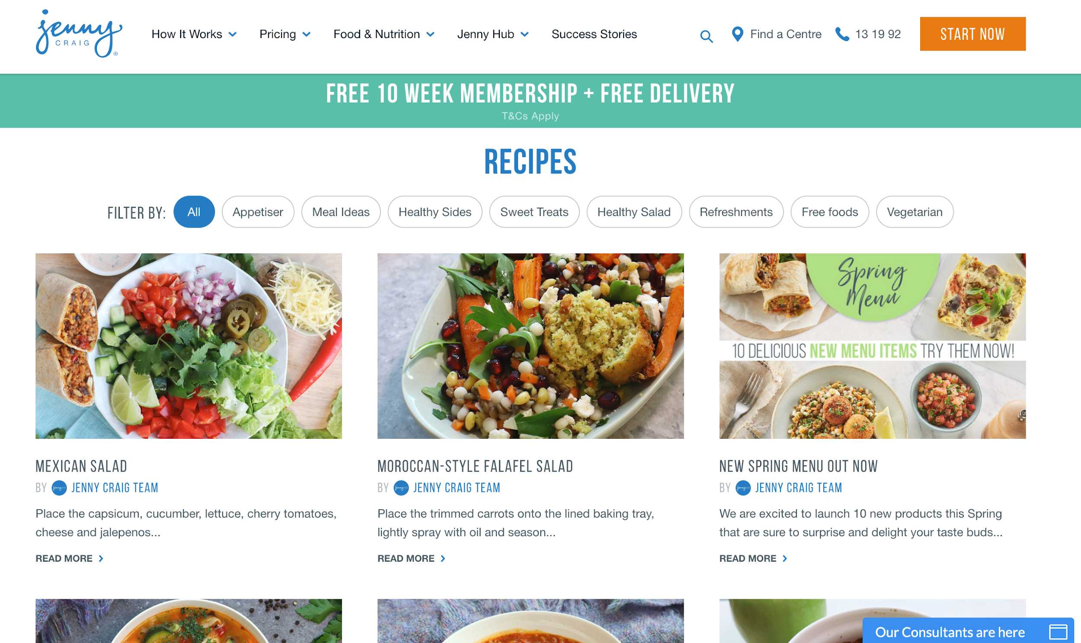Click the Start Now button
The width and height of the screenshot is (1081, 643).
point(972,34)
